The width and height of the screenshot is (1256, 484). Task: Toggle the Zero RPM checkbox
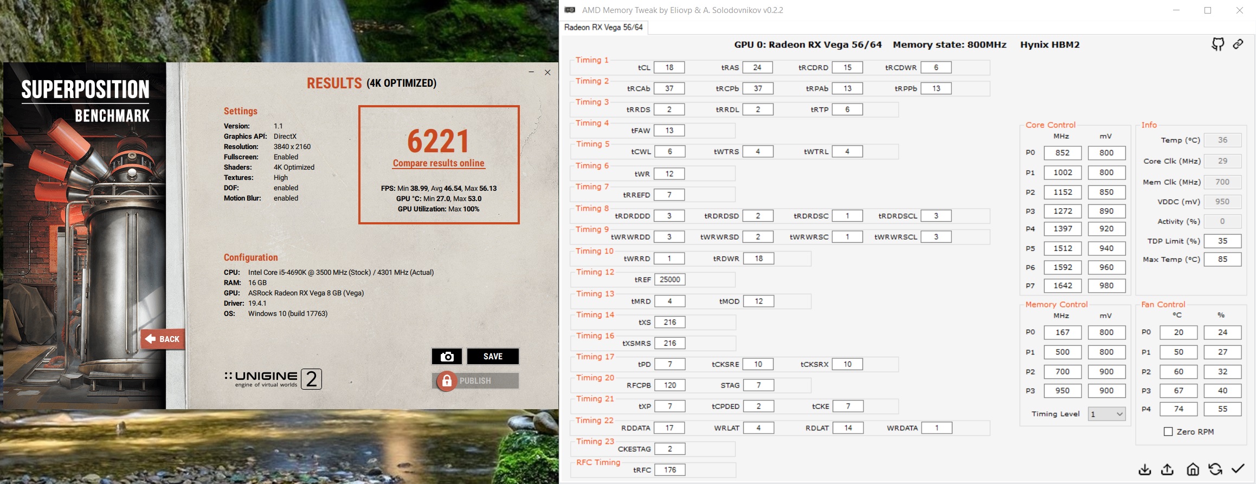(1168, 431)
